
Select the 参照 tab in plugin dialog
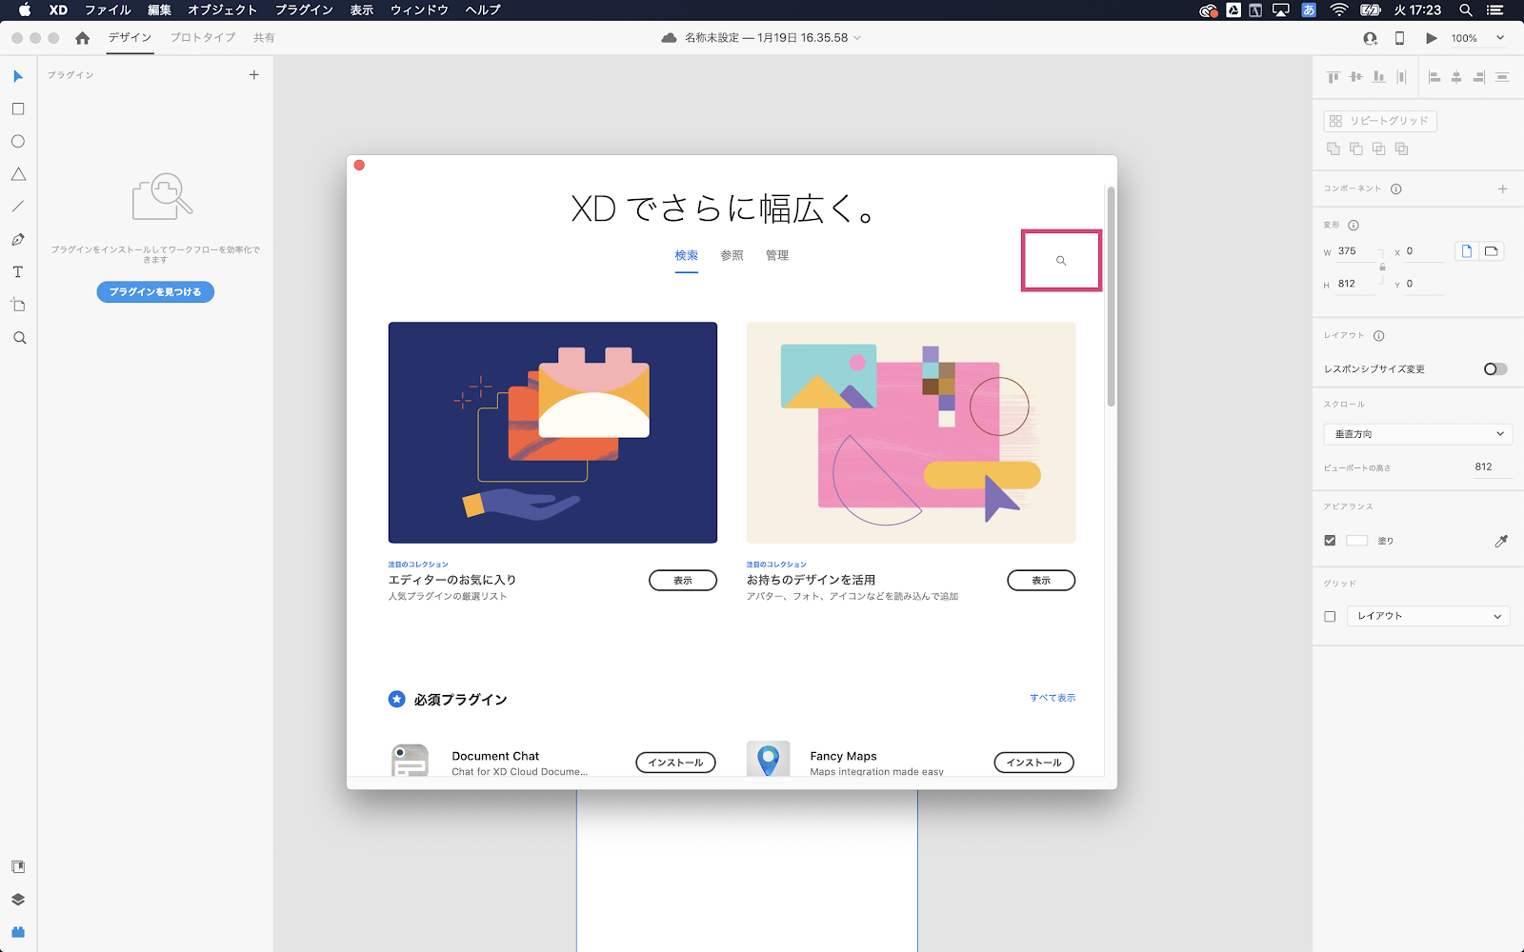tap(732, 255)
